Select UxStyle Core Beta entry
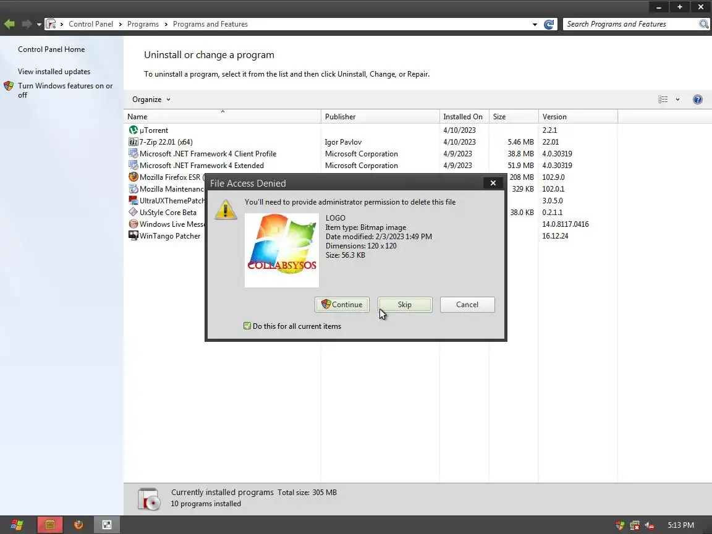This screenshot has height=534, width=712. click(168, 213)
